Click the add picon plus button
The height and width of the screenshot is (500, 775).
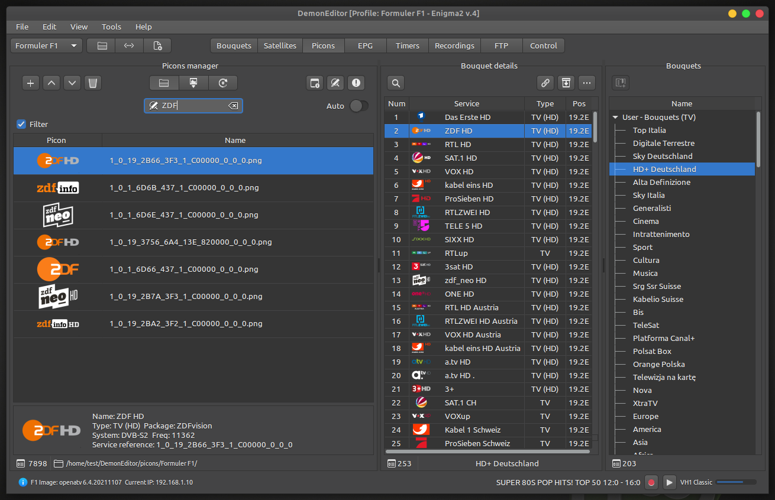click(x=31, y=83)
